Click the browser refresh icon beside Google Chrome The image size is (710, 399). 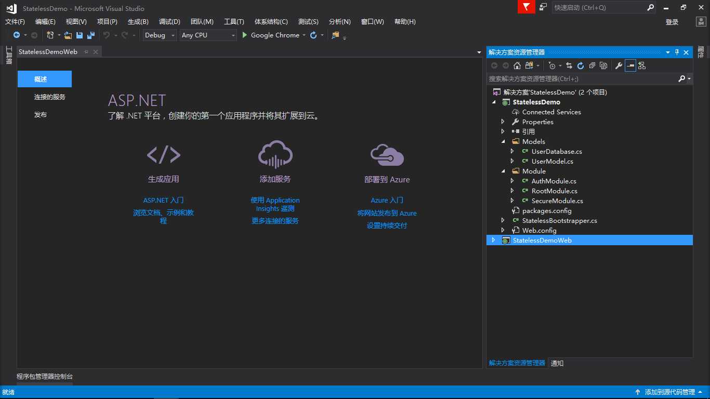(313, 35)
